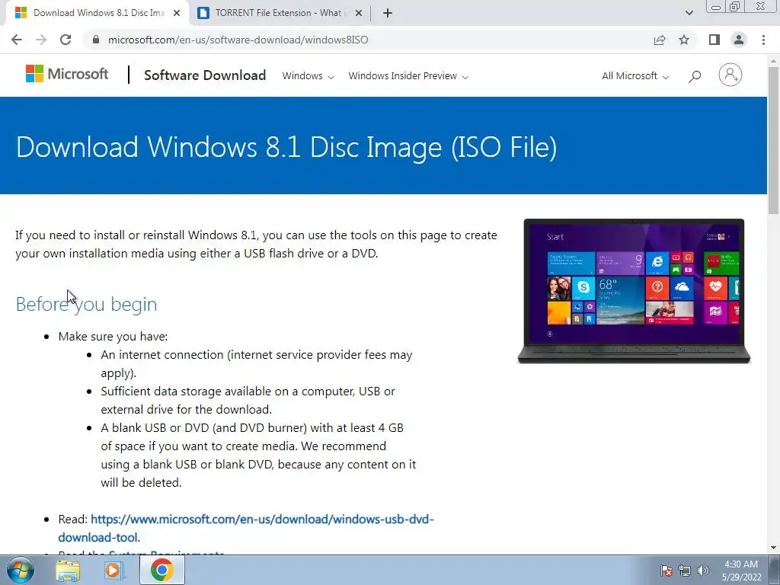The image size is (780, 585).
Task: Click the scrollbar down arrow
Action: click(x=773, y=548)
